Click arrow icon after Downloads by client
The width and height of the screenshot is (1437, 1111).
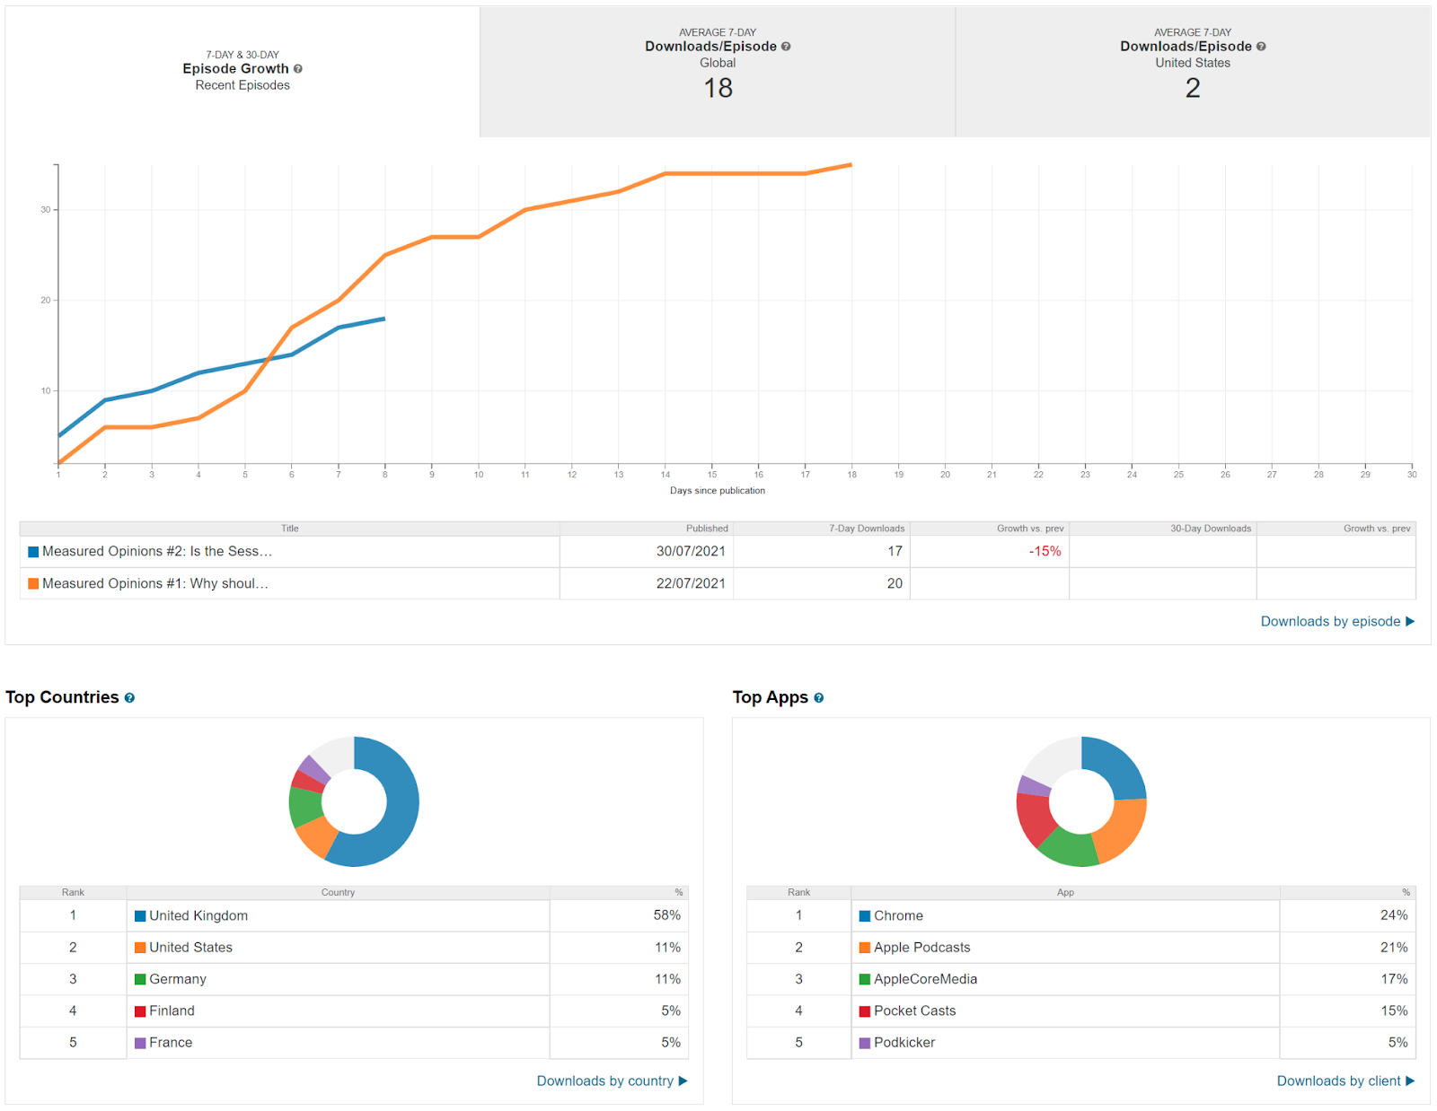point(1410,1080)
